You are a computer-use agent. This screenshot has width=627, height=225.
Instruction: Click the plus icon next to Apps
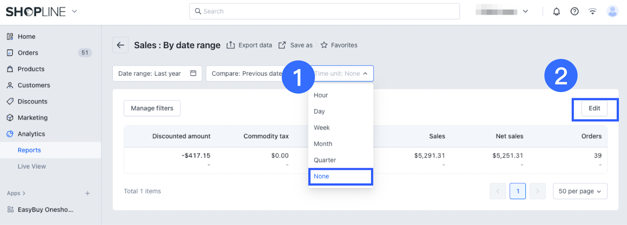point(87,193)
